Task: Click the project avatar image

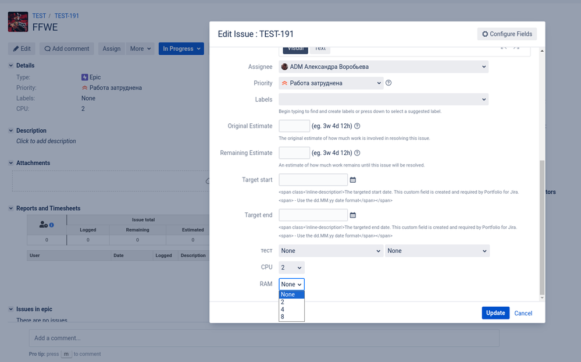Action: 18,22
